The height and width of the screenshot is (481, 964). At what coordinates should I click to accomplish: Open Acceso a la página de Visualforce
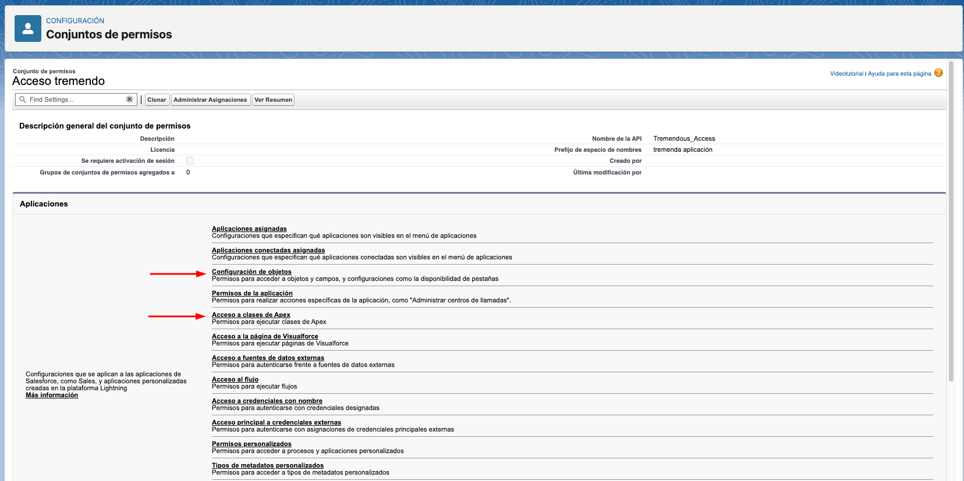pyautogui.click(x=265, y=336)
